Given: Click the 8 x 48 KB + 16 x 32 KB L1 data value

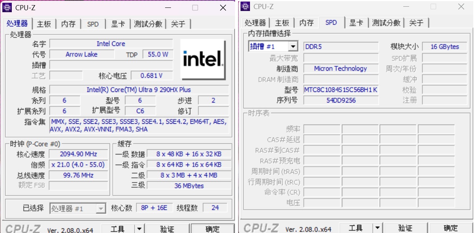Looking at the screenshot, I should (x=189, y=154).
